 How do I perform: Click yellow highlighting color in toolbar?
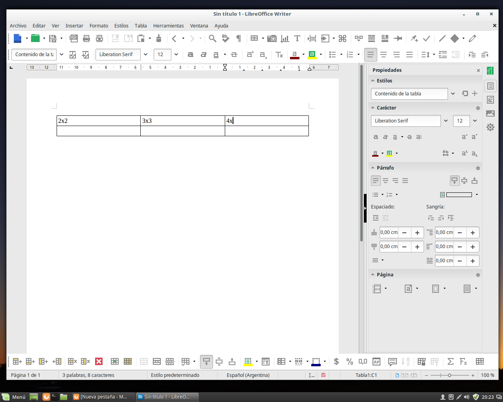[312, 55]
